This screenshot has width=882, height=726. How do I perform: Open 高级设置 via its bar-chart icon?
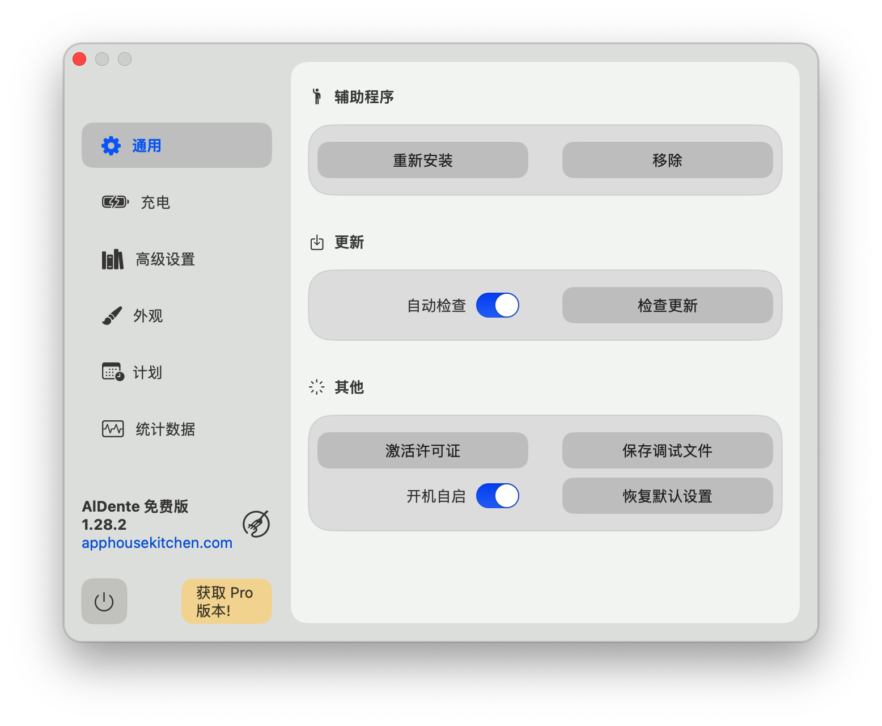[x=113, y=259]
